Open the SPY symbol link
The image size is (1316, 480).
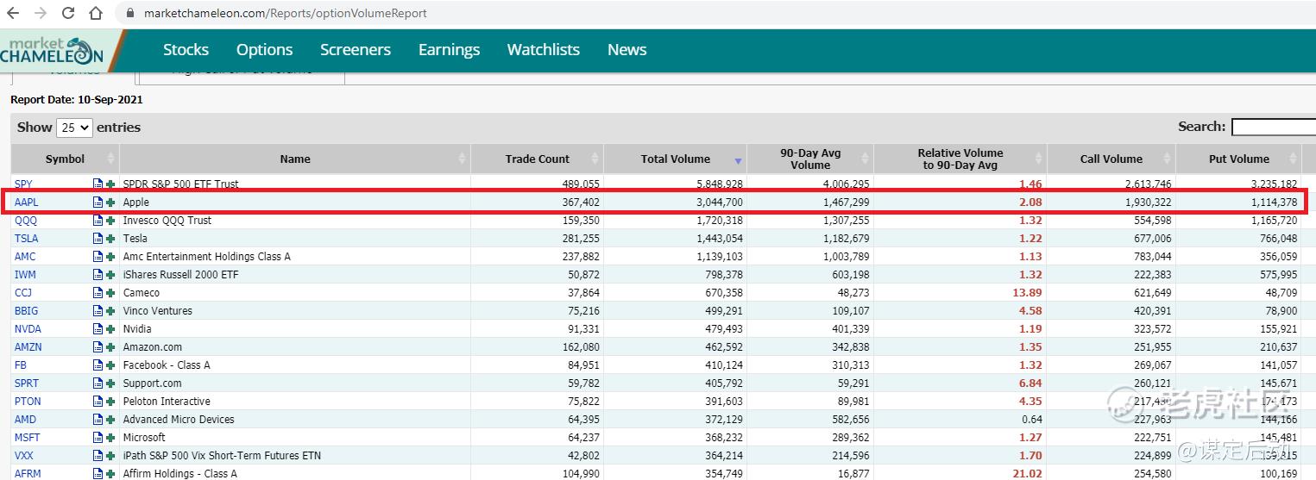tap(23, 184)
